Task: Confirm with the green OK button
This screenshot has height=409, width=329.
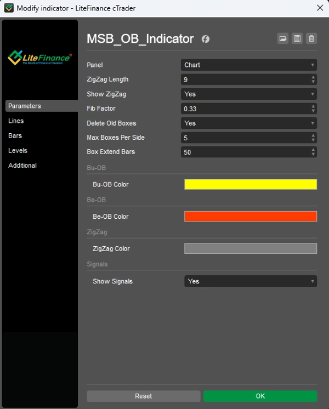Action: tap(260, 396)
